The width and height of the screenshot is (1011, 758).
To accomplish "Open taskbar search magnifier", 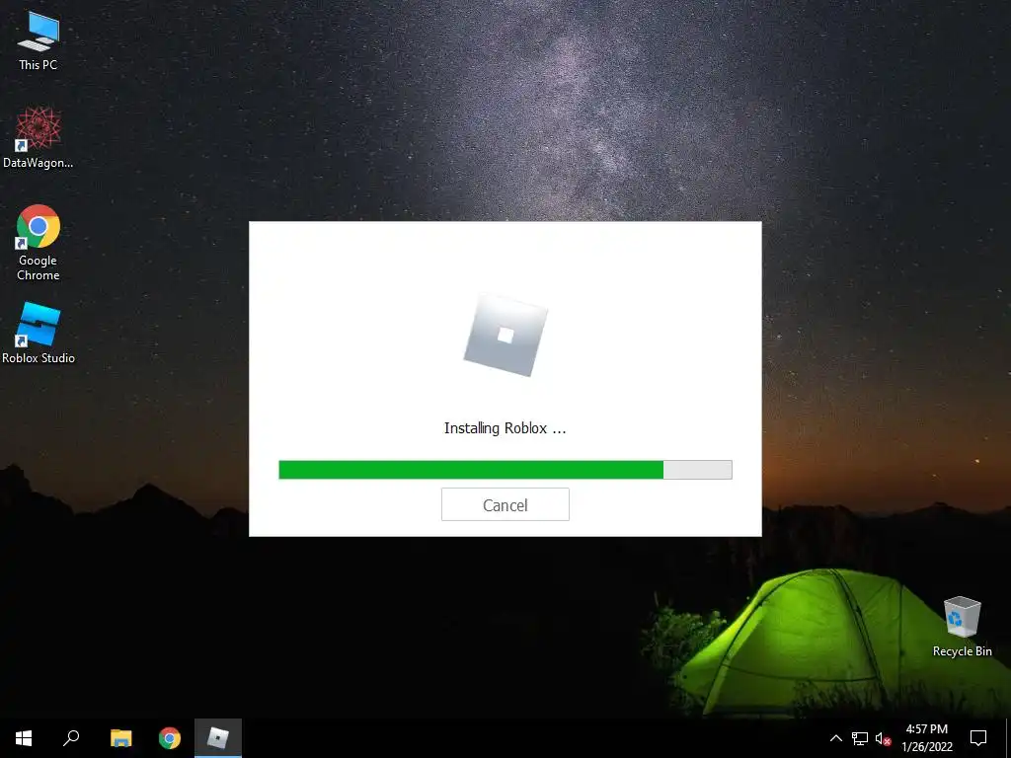I will click(x=71, y=738).
